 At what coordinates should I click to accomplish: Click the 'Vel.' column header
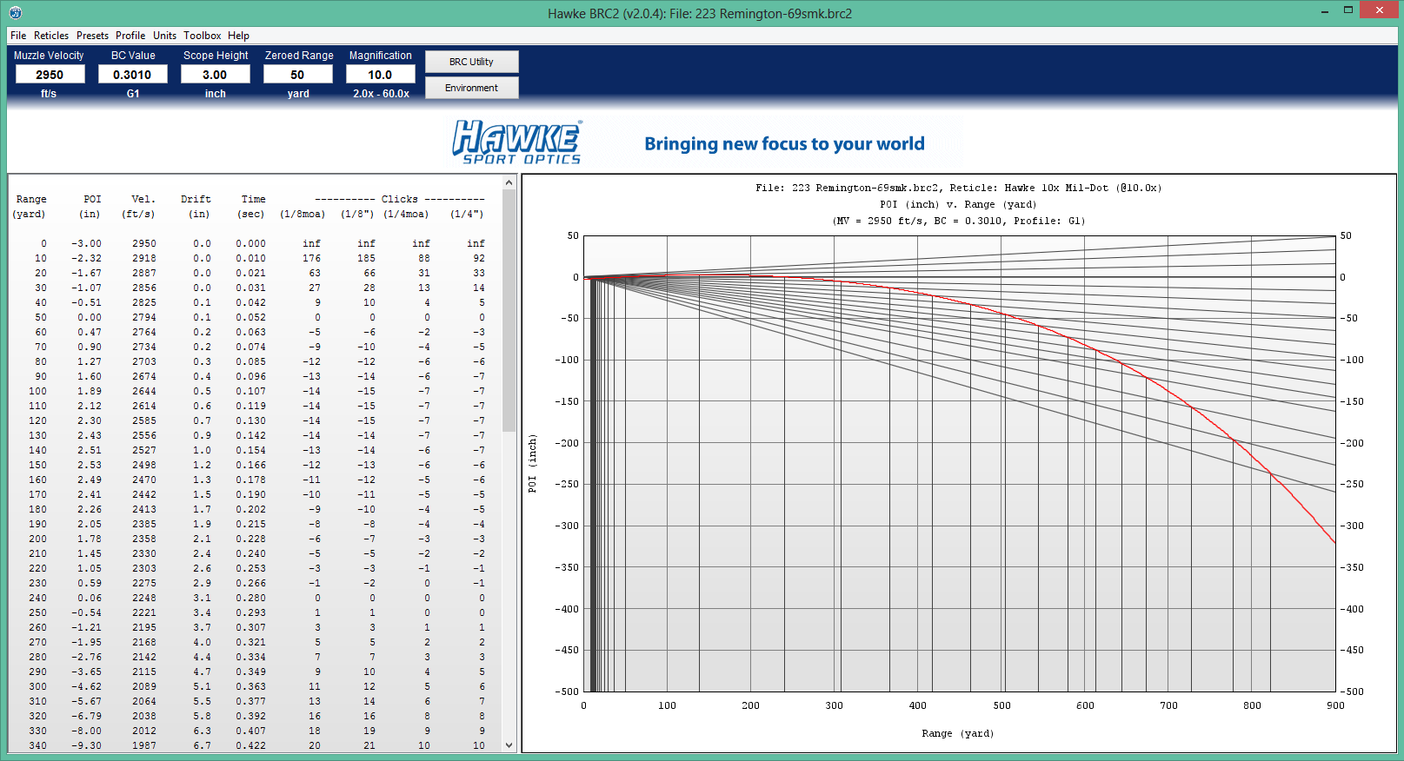click(143, 199)
